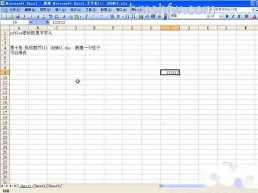
Task: Switch to the Sheet2 tab
Action: click(x=40, y=186)
